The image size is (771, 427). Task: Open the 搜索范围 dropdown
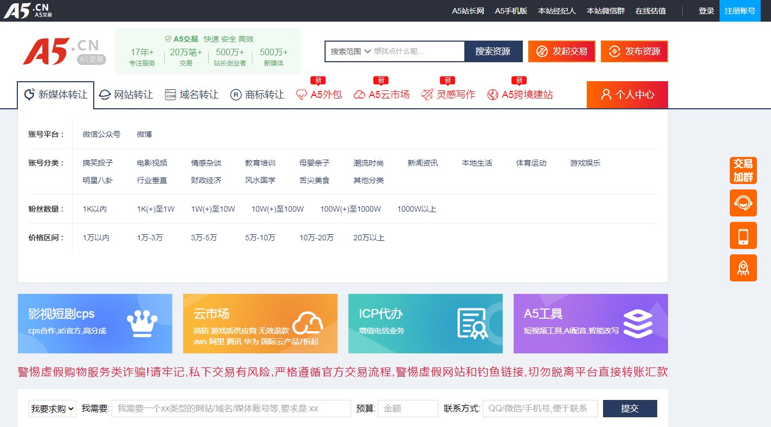point(351,51)
